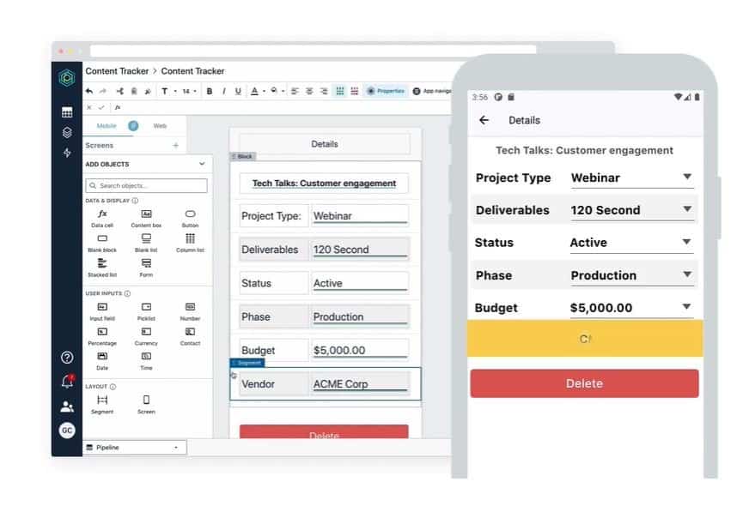The width and height of the screenshot is (749, 530).
Task: Select the Segment layout icon
Action: pyautogui.click(x=102, y=400)
